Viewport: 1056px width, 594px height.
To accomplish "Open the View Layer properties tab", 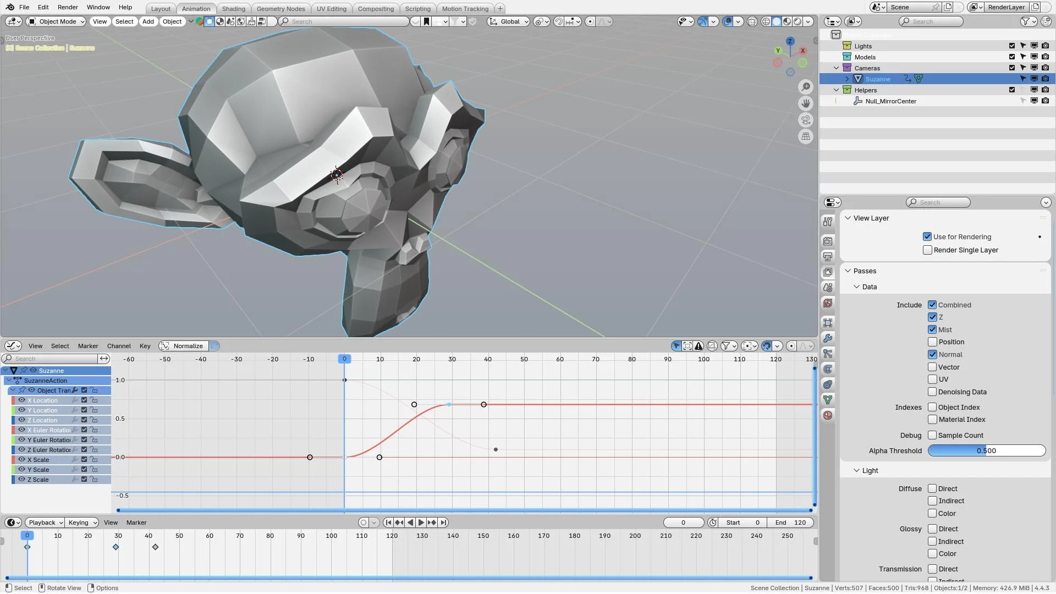I will point(828,272).
